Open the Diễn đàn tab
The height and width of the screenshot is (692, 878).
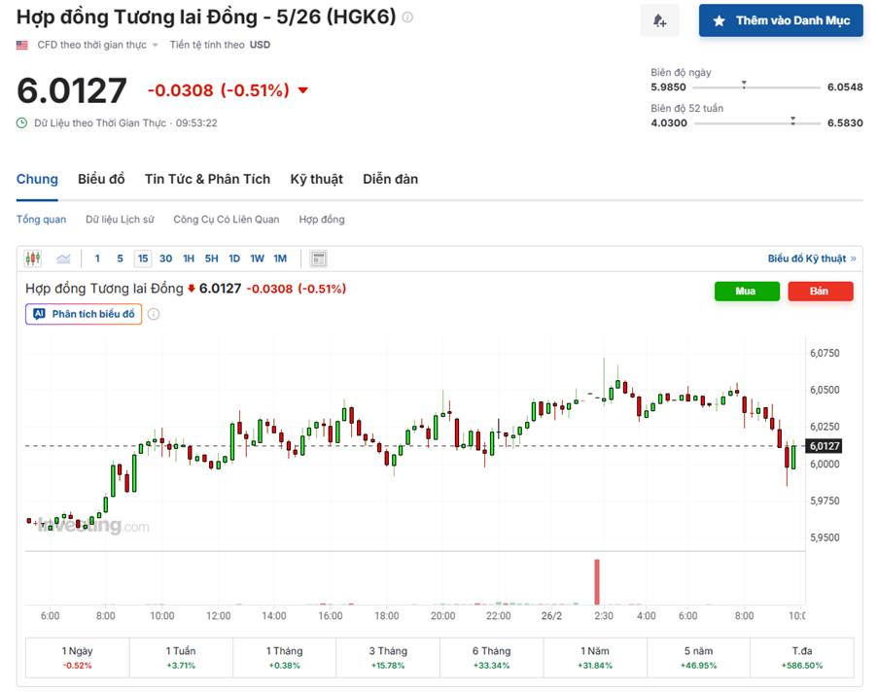click(390, 179)
